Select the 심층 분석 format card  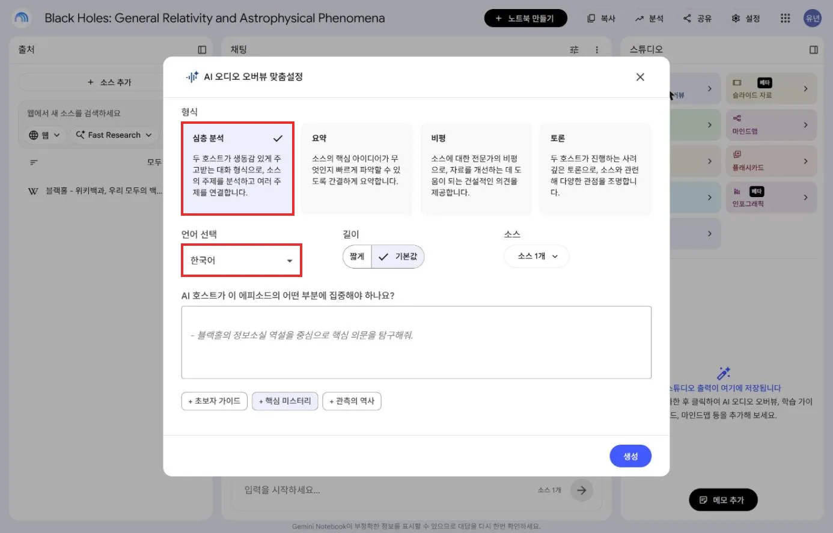237,169
